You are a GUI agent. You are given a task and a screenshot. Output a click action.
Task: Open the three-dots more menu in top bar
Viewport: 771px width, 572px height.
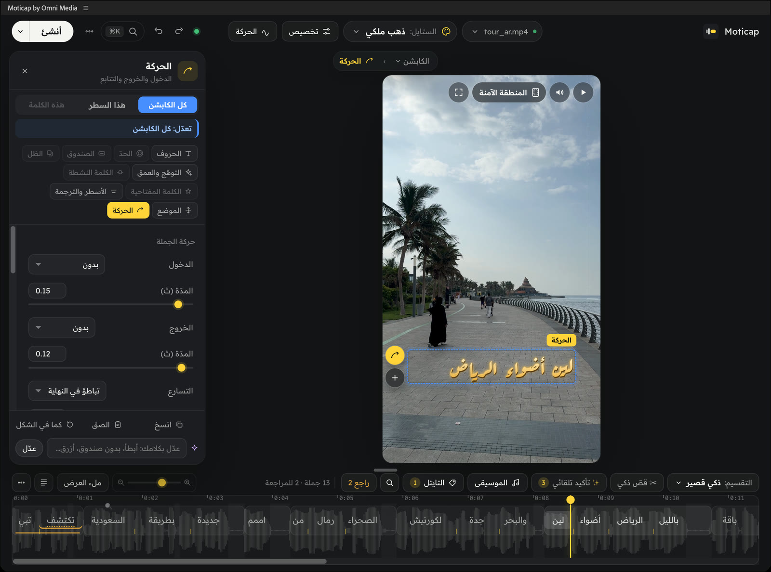pos(89,31)
